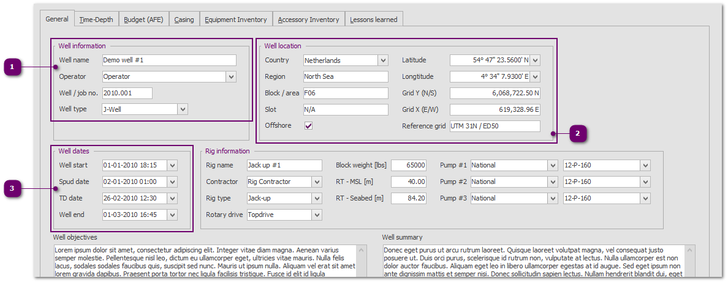728x283 pixels.
Task: Go to the Equipment Inventory tab
Action: point(236,20)
